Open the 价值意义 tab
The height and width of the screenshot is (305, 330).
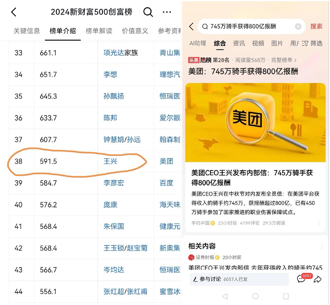click(x=135, y=31)
